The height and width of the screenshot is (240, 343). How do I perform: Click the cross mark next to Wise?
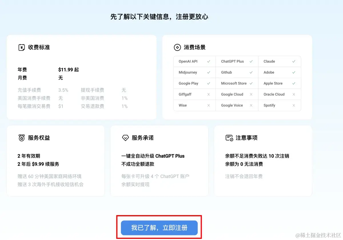209,105
